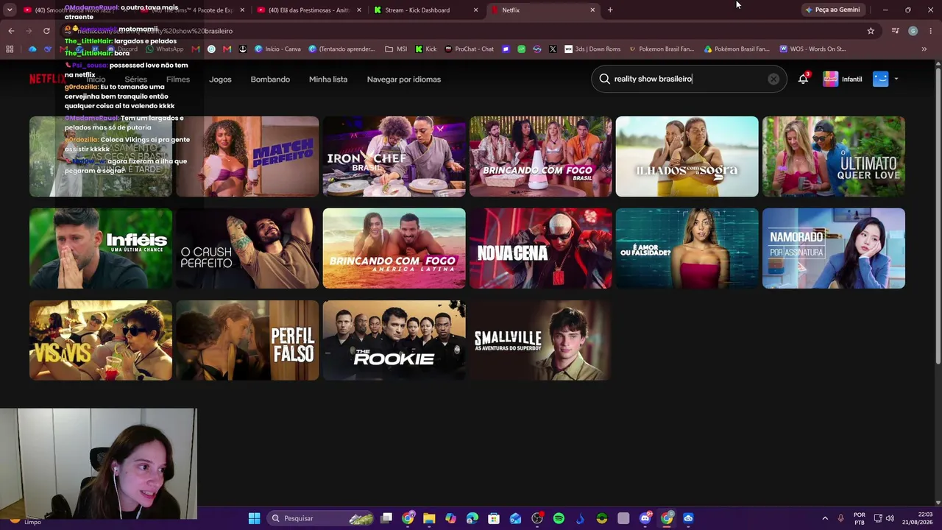Open the Iron Chef Brasil thumbnail
Image resolution: width=942 pixels, height=530 pixels.
tap(394, 156)
